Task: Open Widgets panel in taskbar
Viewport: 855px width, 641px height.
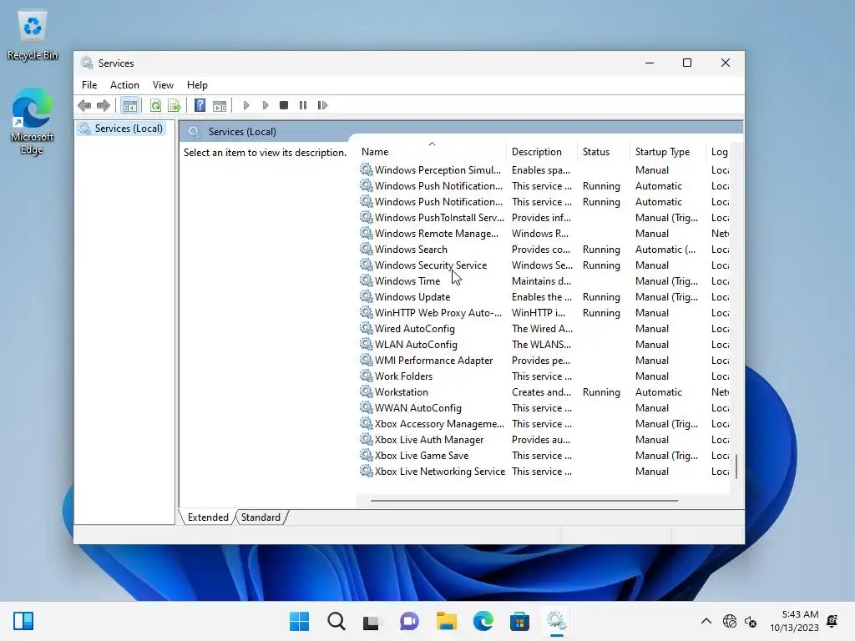Action: point(23,621)
